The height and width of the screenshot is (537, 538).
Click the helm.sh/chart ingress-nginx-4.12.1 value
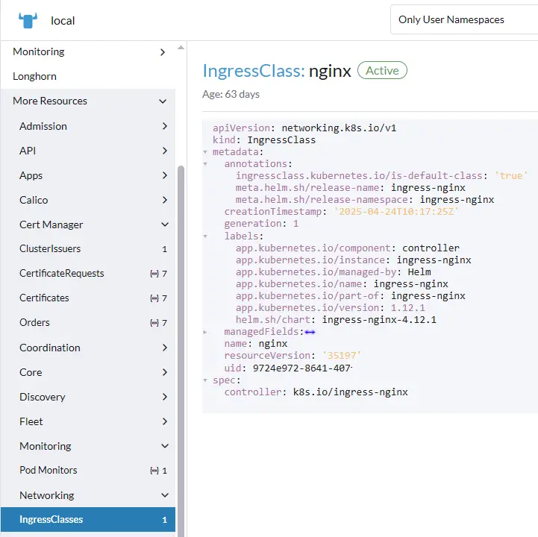pyautogui.click(x=379, y=320)
